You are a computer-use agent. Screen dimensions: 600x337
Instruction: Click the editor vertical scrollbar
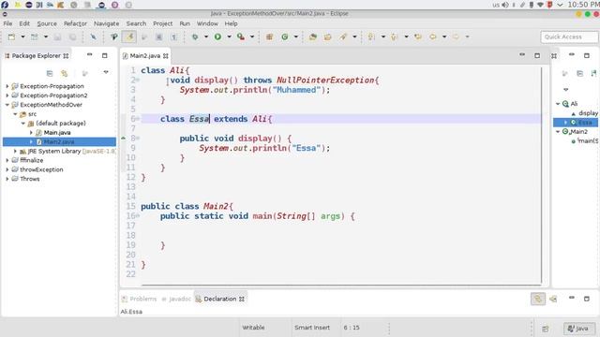click(542, 175)
